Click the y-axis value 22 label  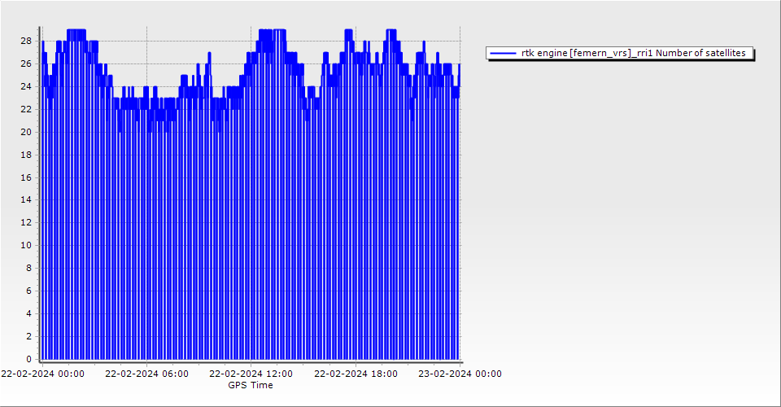pos(26,109)
